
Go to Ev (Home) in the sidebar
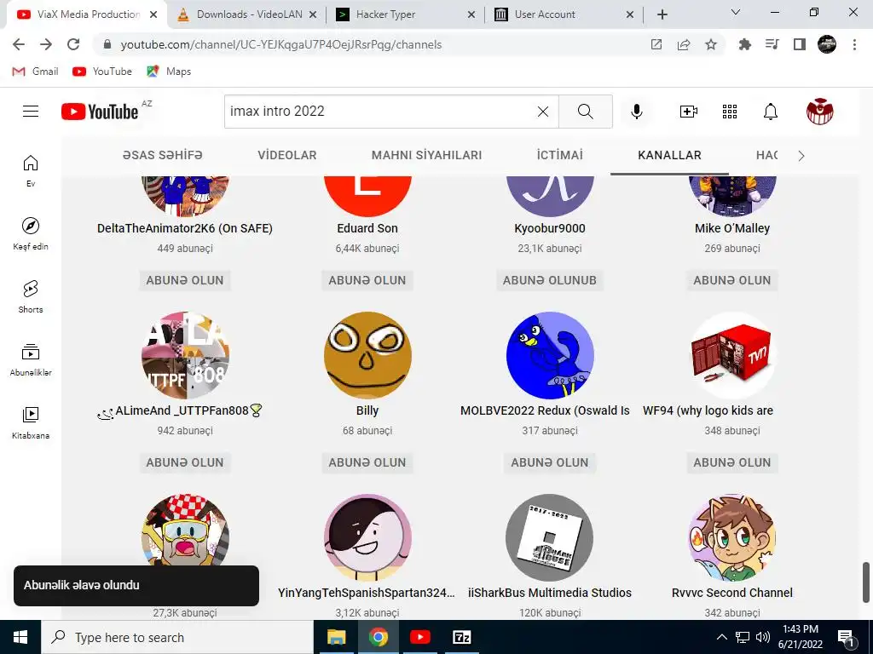31,170
